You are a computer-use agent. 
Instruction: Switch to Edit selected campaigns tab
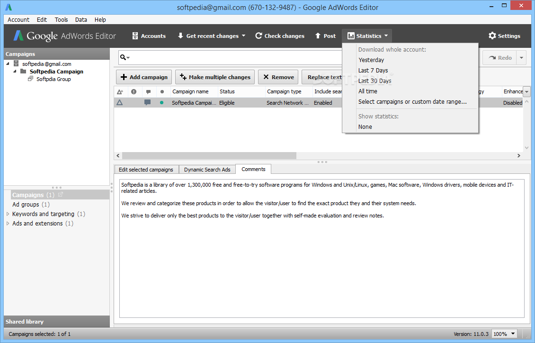pos(146,170)
